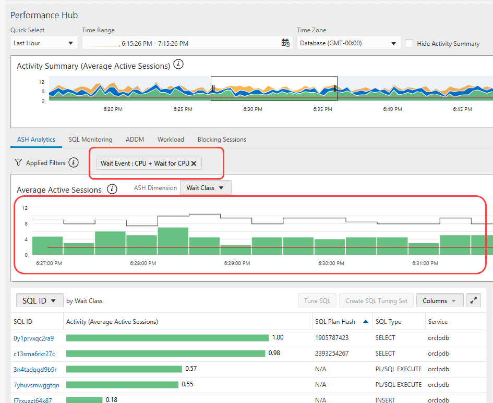Enable the Hide Activity Summary checkbox
493x403 pixels.
point(410,43)
